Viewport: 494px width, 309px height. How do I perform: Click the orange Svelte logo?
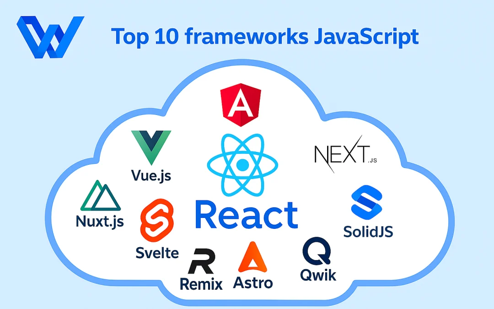[x=157, y=220]
